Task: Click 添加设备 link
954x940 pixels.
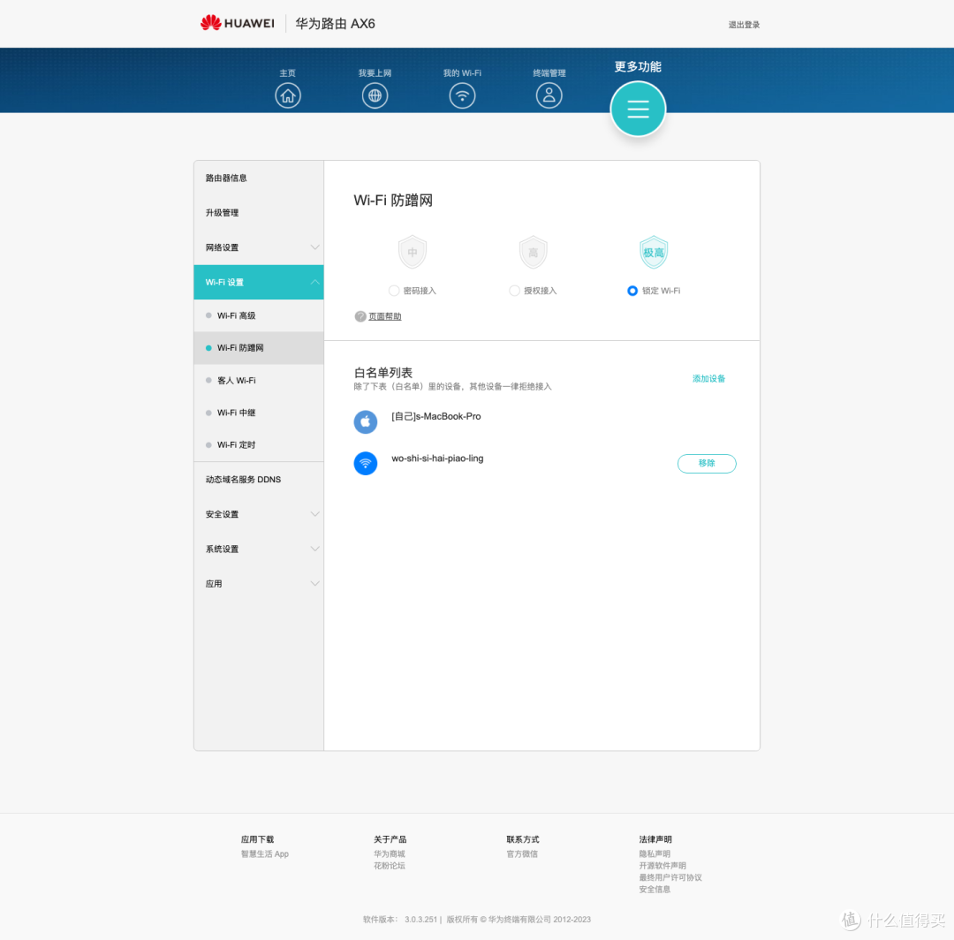Action: (708, 378)
